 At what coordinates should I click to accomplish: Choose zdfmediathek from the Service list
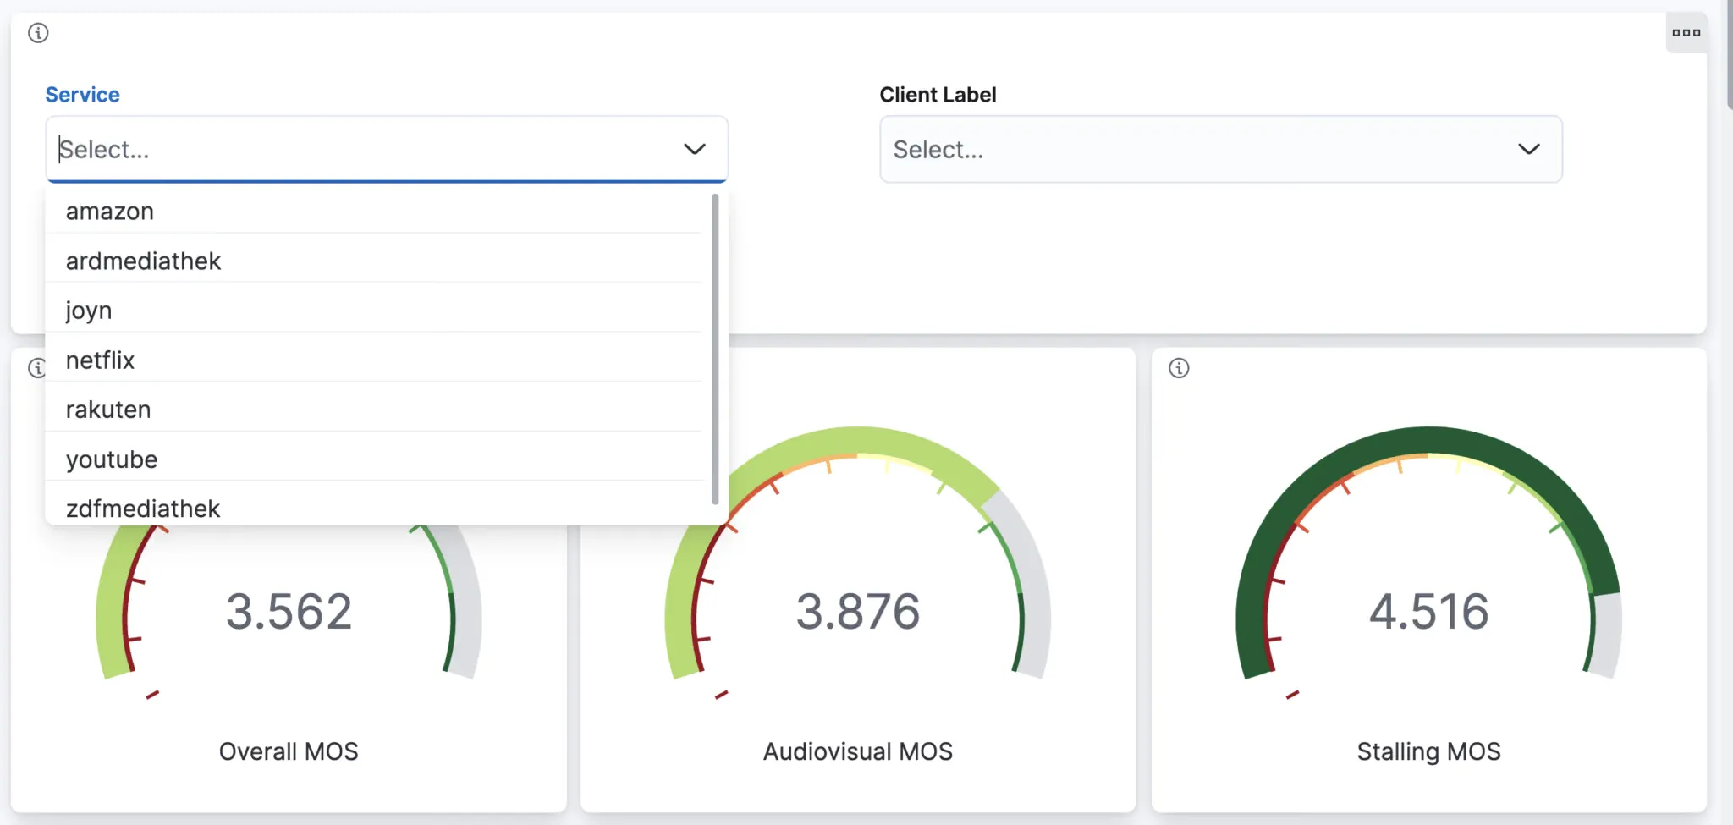tap(374, 506)
